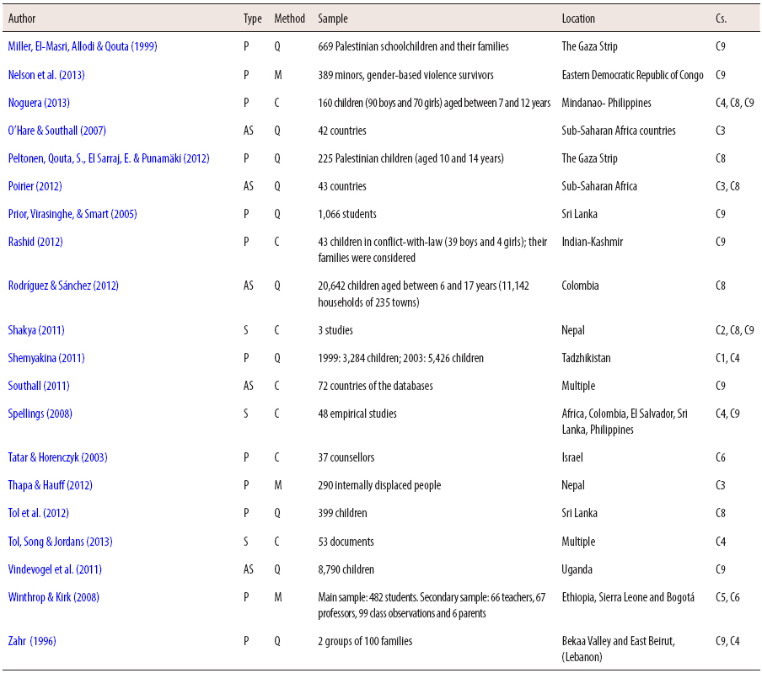
Task: Open the Noguera (2013) reference
Action: 39,102
